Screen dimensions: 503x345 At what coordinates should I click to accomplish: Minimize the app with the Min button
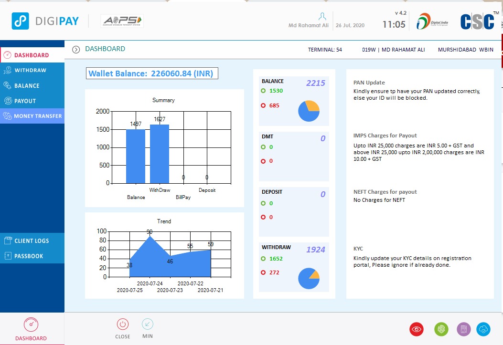(x=148, y=324)
